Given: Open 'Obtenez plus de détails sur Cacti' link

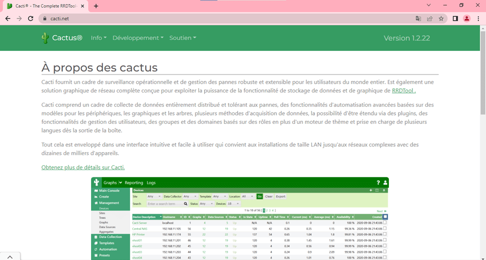Looking at the screenshot, I should 83,168.
